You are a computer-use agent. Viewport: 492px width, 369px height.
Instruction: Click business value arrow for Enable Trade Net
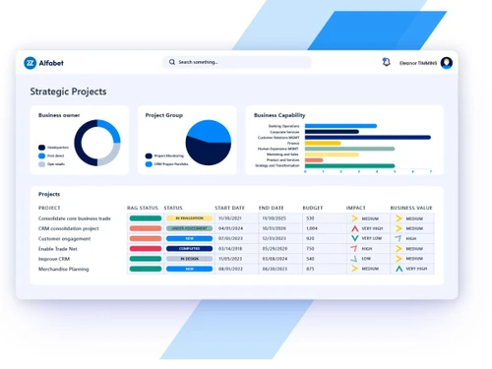[399, 249]
